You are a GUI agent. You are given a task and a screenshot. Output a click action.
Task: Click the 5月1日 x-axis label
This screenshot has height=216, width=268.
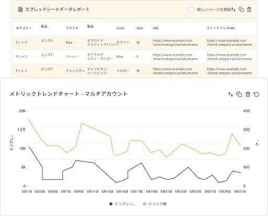click(27, 192)
